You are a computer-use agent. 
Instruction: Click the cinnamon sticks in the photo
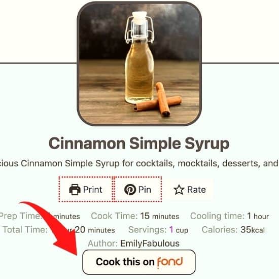click(x=158, y=101)
